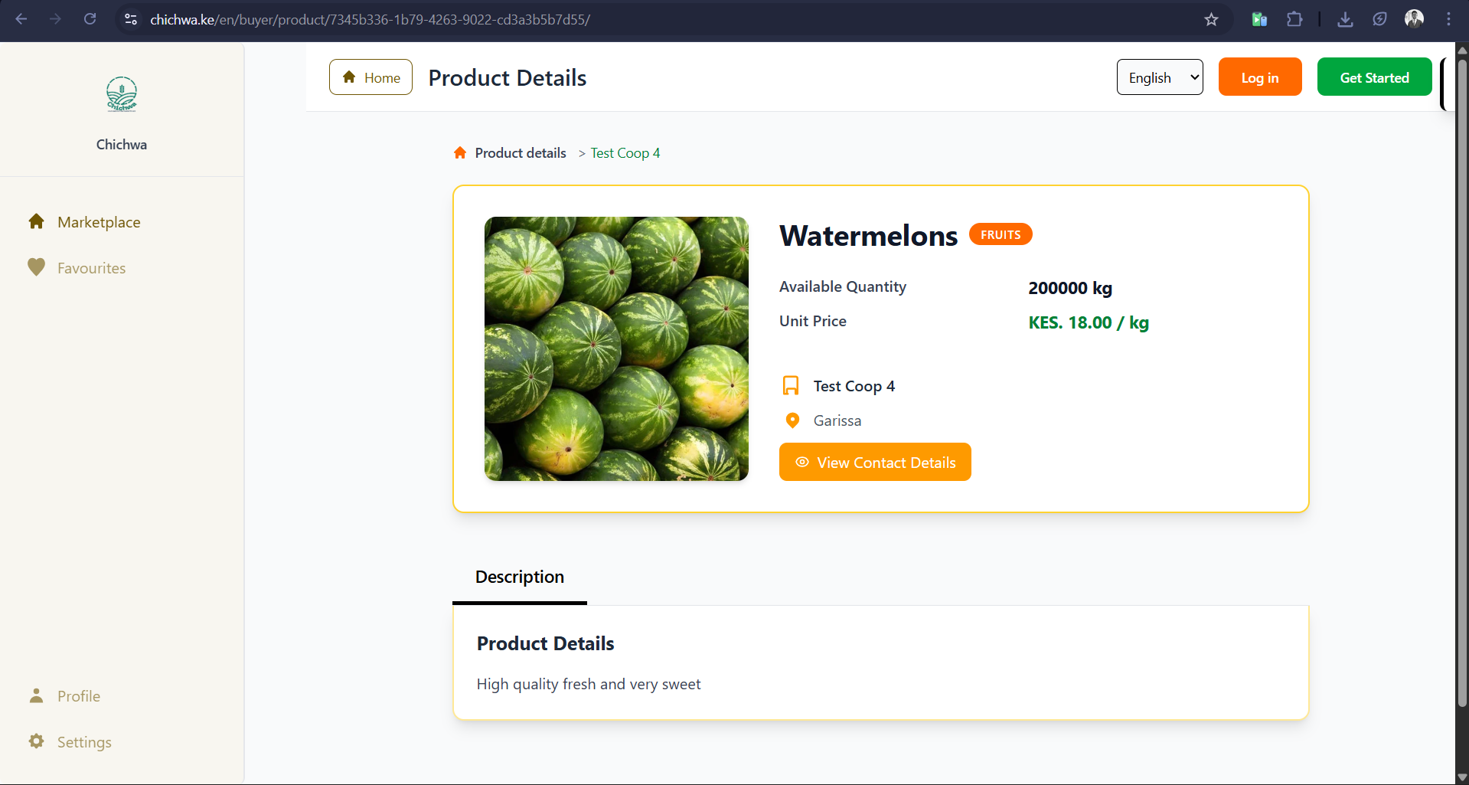
Task: Click the orange location pin icon
Action: tap(792, 420)
